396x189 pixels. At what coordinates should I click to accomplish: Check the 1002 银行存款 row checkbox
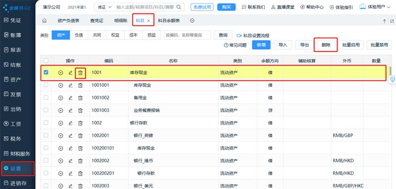pos(46,122)
